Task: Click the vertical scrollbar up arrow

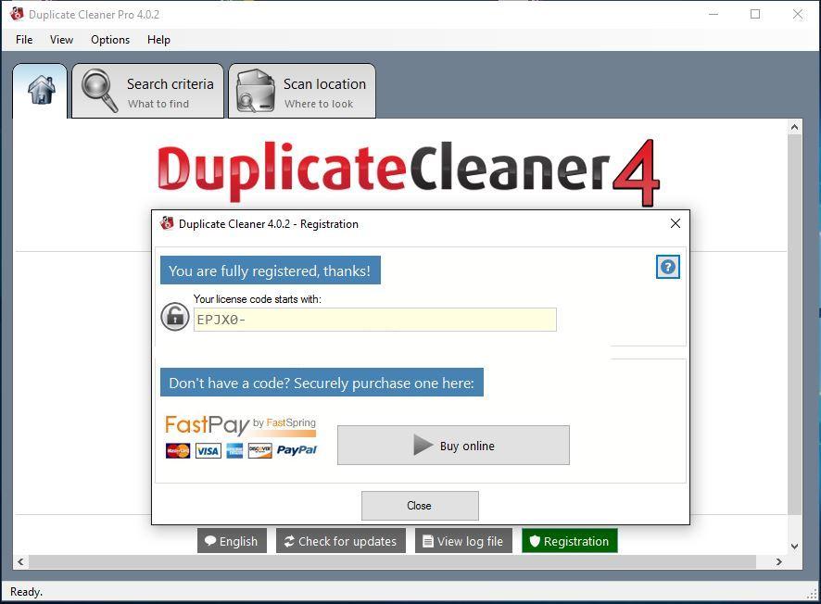Action: pyautogui.click(x=794, y=127)
